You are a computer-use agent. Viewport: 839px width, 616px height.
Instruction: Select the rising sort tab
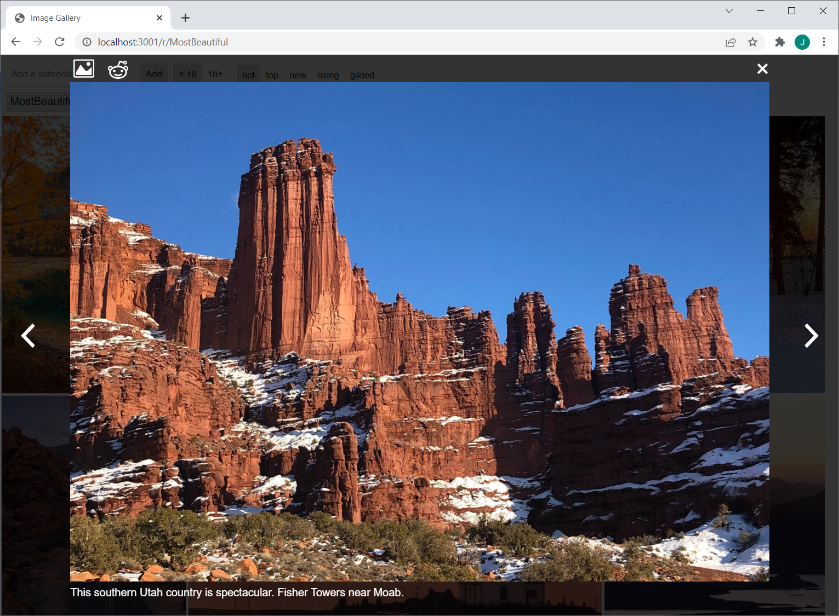point(328,75)
